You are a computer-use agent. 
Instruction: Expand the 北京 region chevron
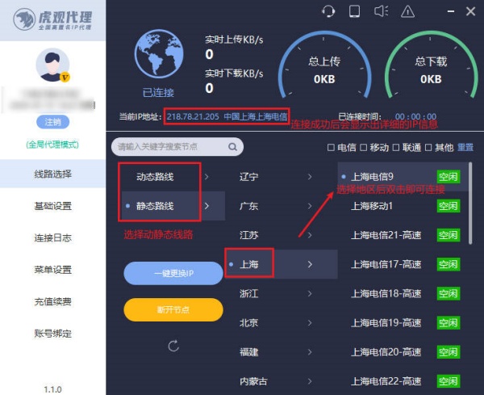310,322
